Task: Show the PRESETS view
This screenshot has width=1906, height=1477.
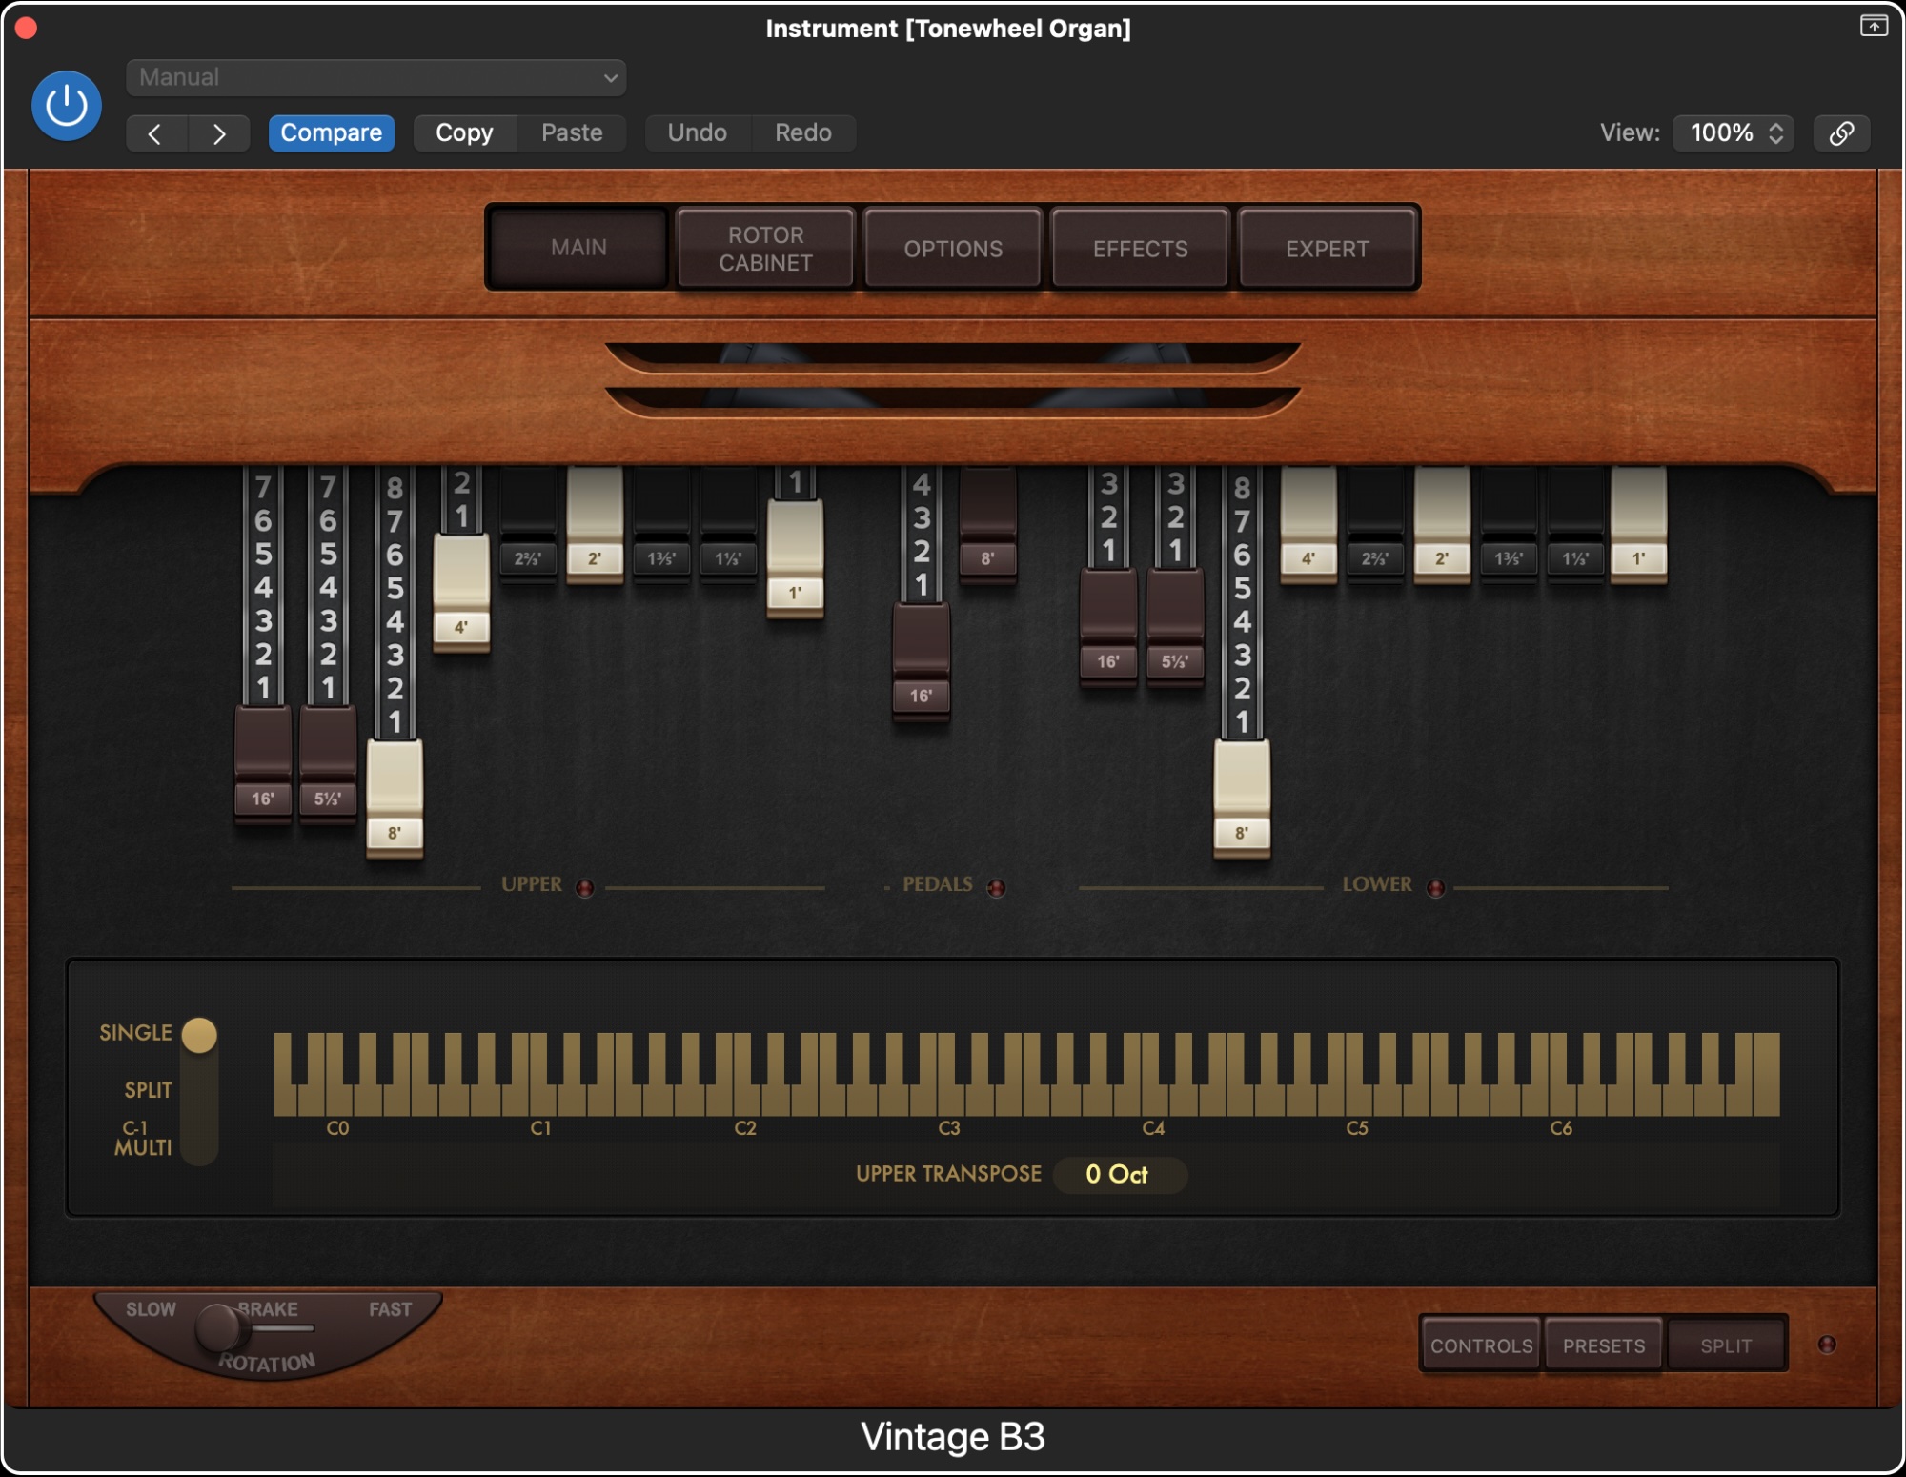Action: (x=1604, y=1345)
